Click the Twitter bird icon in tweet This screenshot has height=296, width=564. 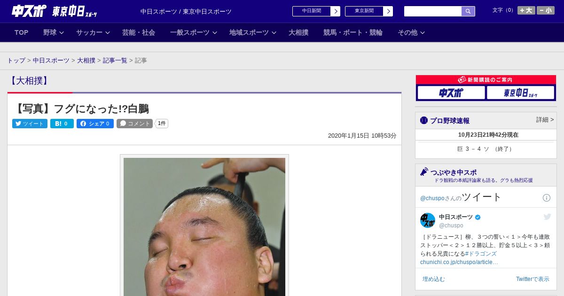point(547,217)
